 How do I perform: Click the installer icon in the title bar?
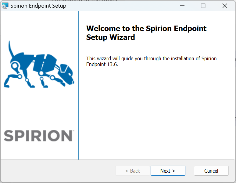pos(5,6)
